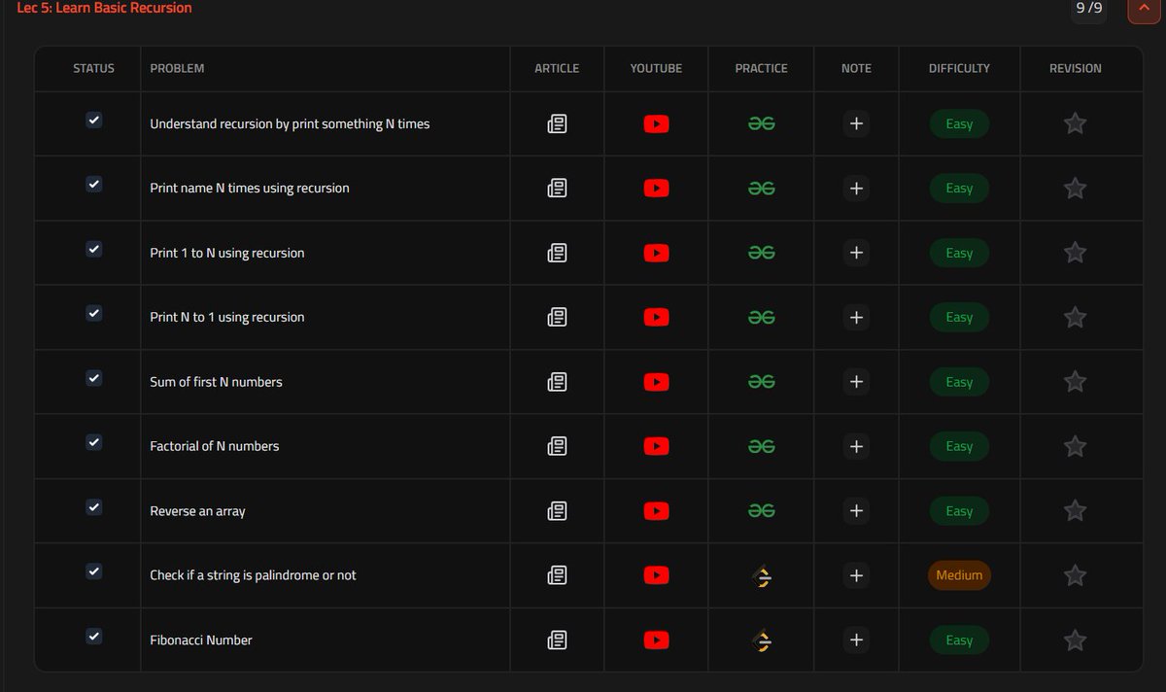
Task: Click the DIFFICULTY column header
Action: (959, 69)
